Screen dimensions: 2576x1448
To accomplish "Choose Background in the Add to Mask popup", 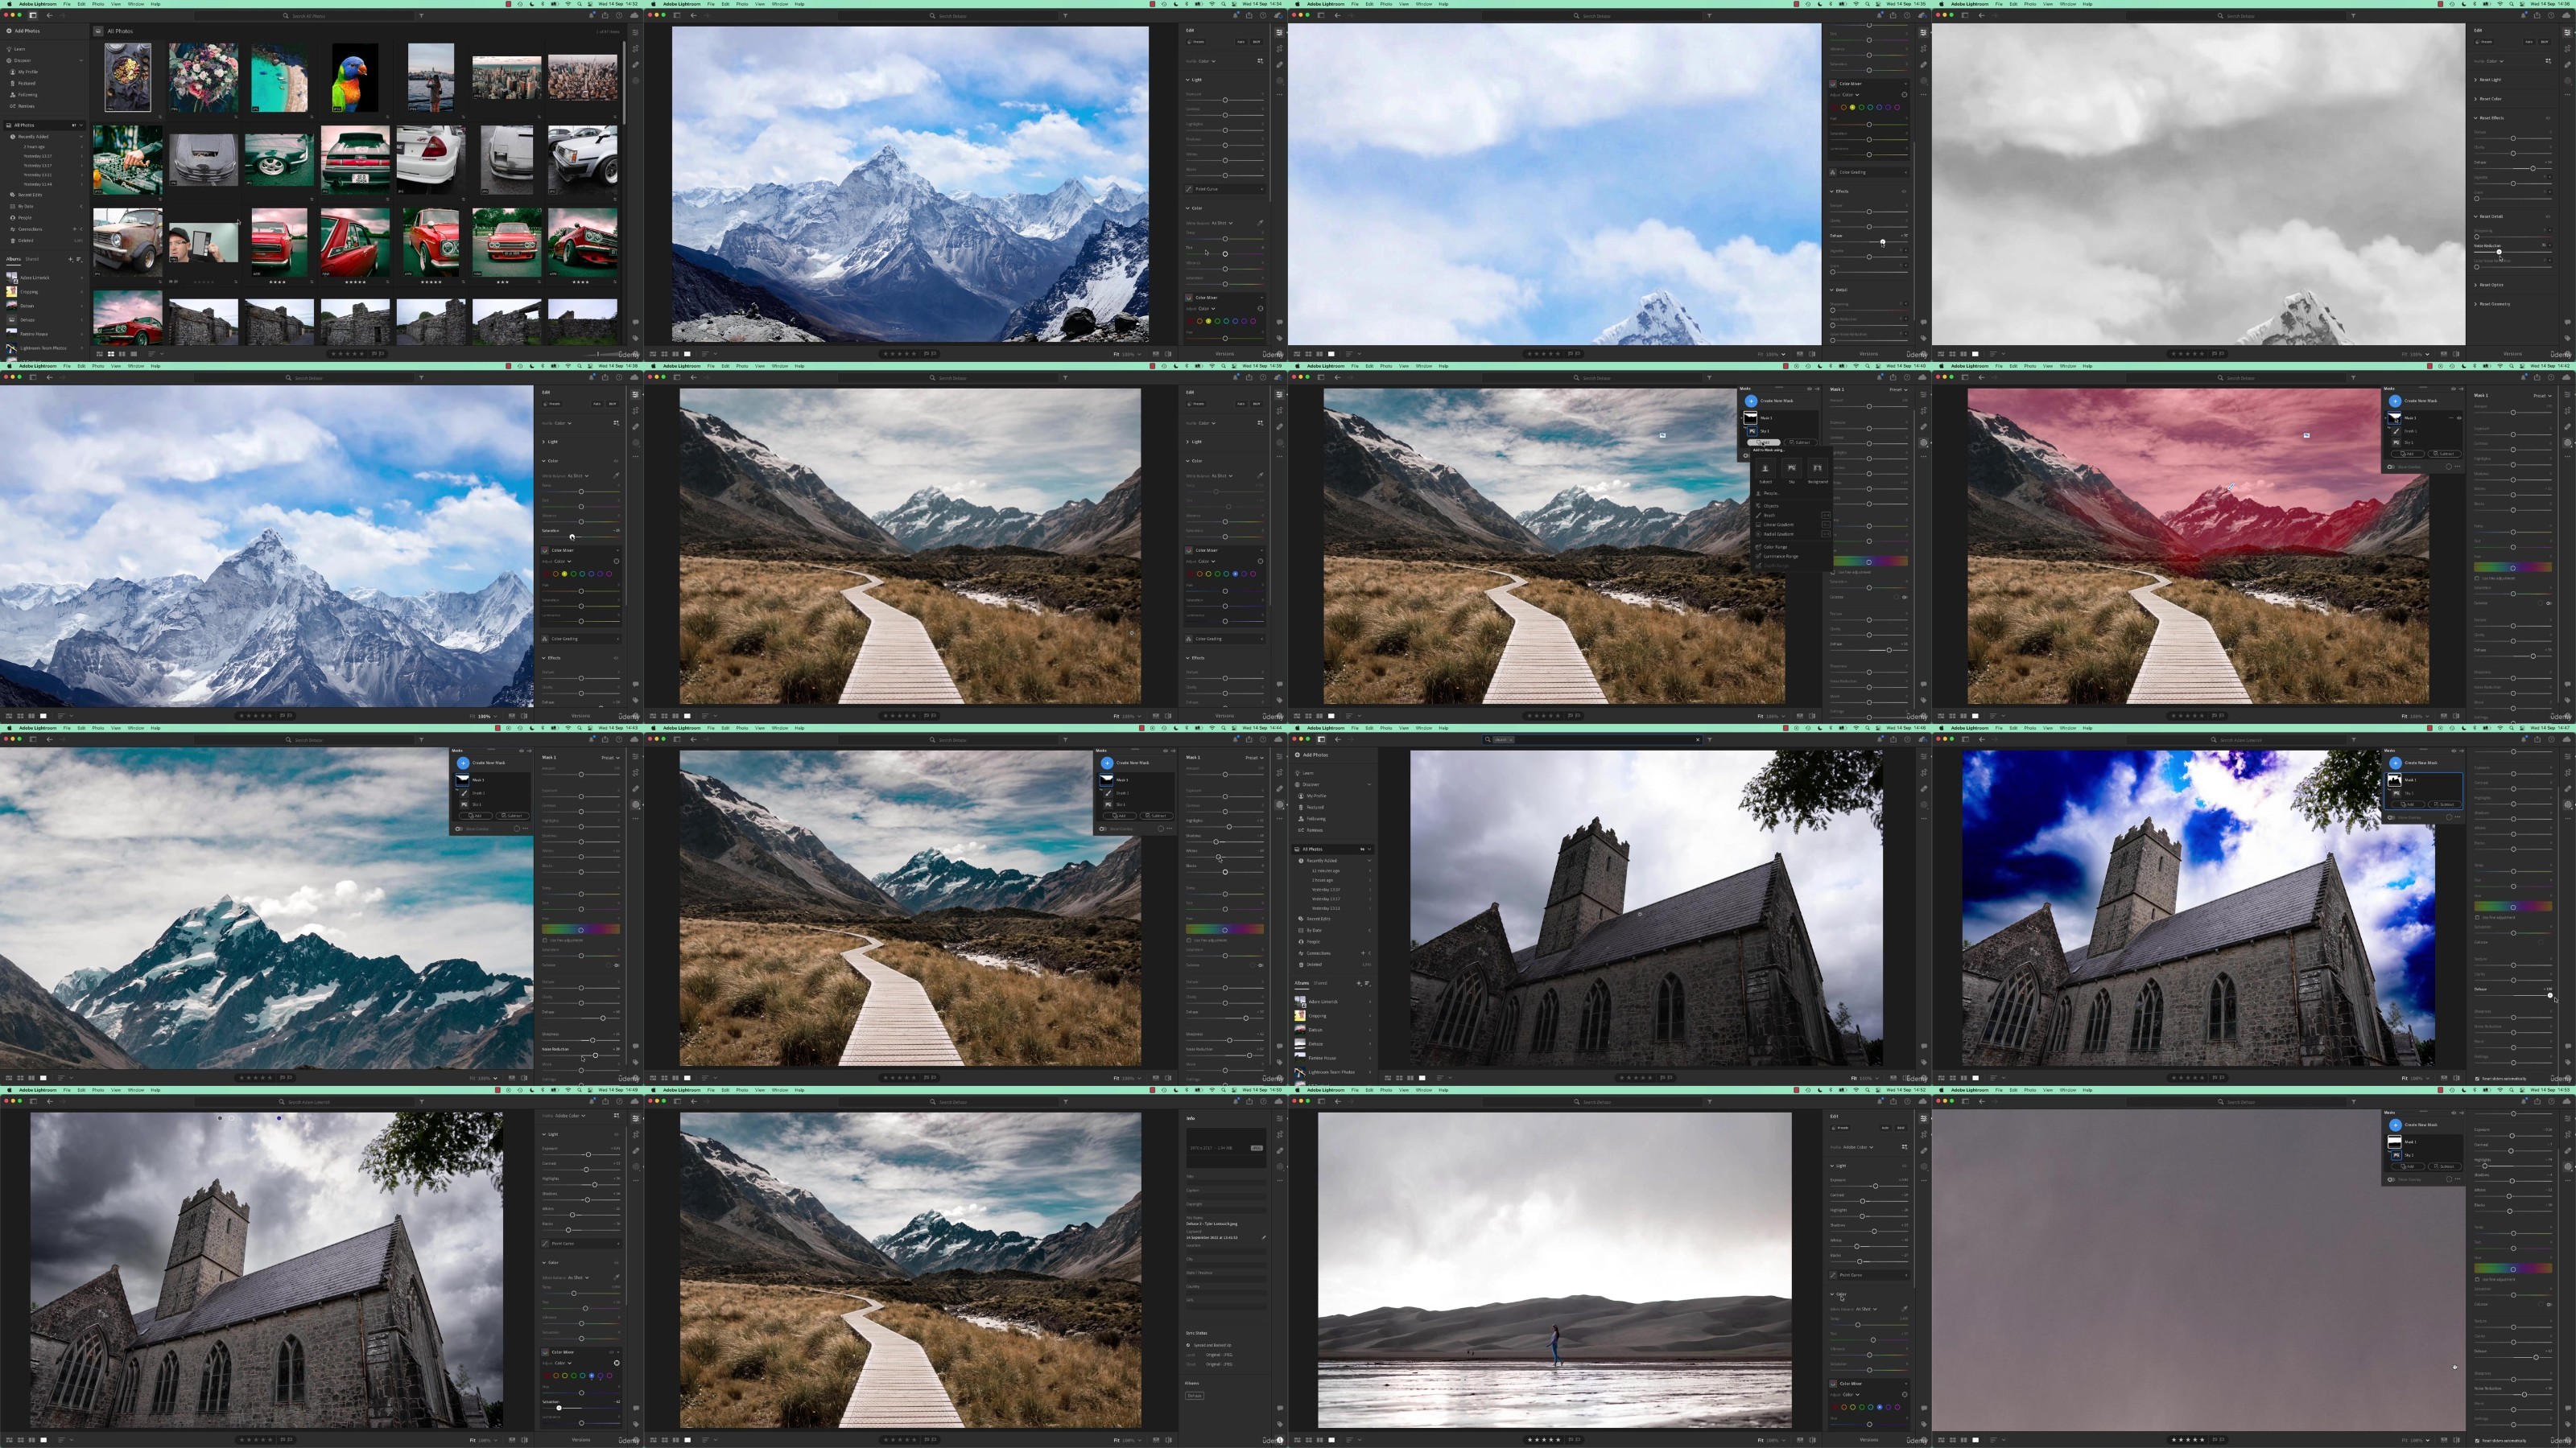I will click(x=1818, y=471).
